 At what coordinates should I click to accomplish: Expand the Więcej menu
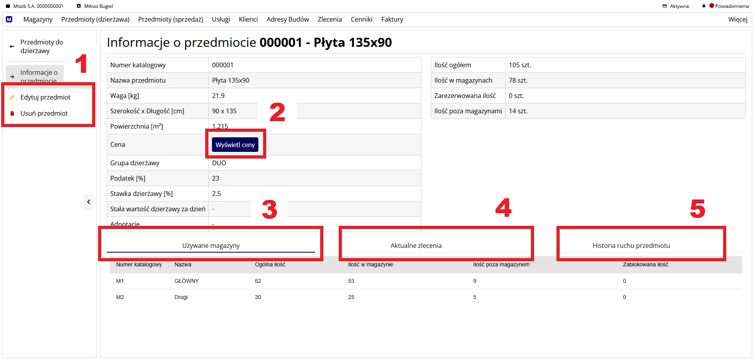point(737,19)
